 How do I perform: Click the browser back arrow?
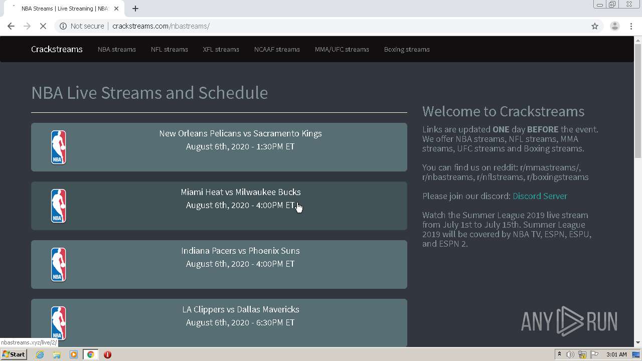tap(11, 26)
